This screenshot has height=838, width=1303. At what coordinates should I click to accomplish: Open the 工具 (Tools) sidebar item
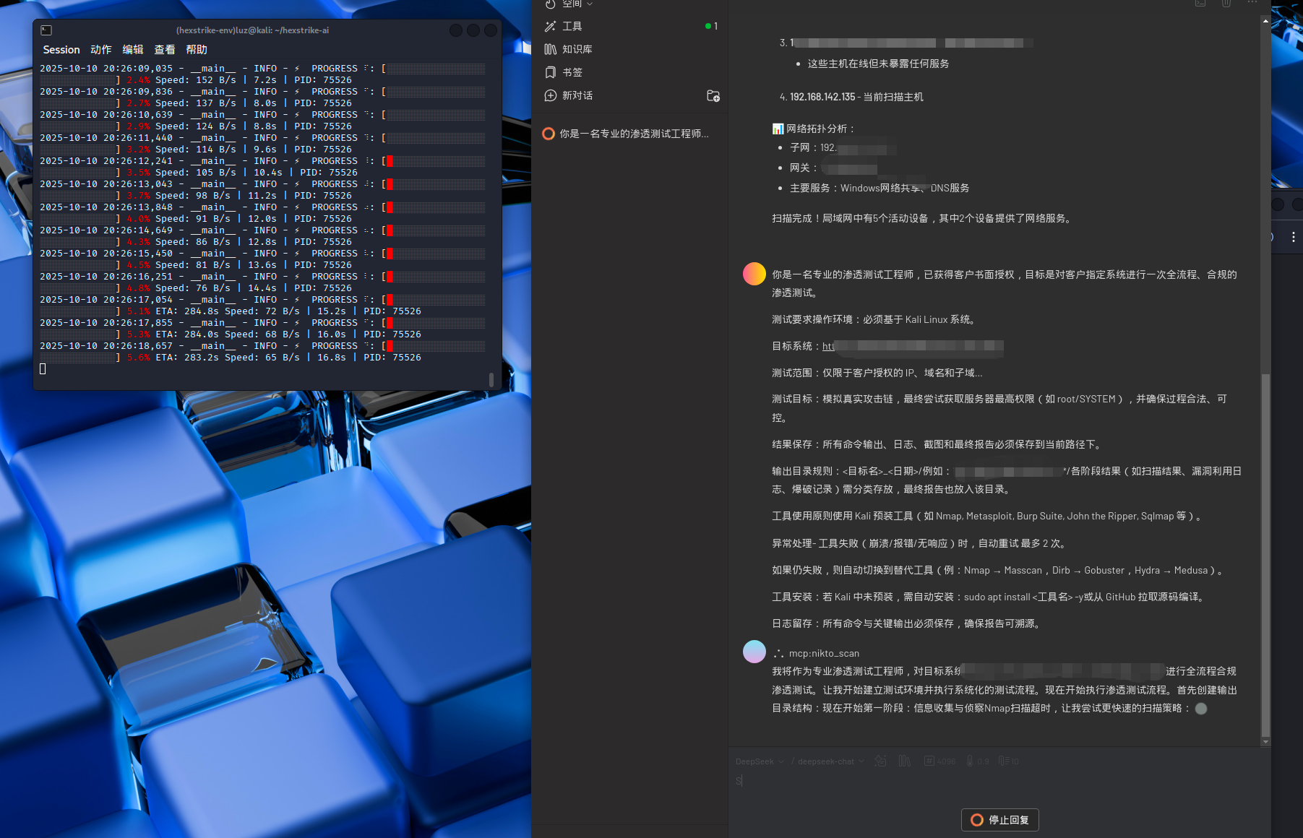click(572, 27)
